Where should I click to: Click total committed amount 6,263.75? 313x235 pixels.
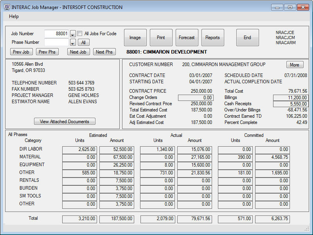click(272, 219)
